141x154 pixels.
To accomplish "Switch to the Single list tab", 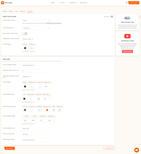I will tap(23, 11).
